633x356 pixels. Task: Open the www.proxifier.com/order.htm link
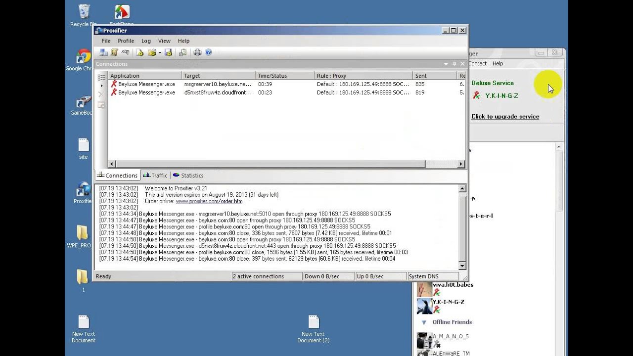209,201
